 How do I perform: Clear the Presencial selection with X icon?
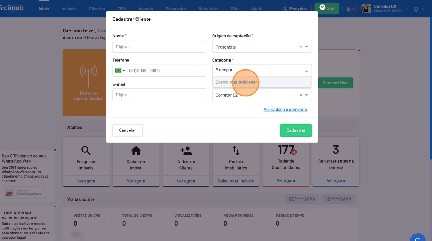point(301,47)
